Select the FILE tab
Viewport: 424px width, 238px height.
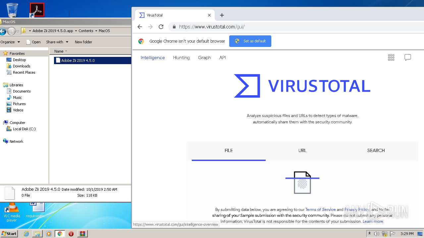click(x=229, y=151)
